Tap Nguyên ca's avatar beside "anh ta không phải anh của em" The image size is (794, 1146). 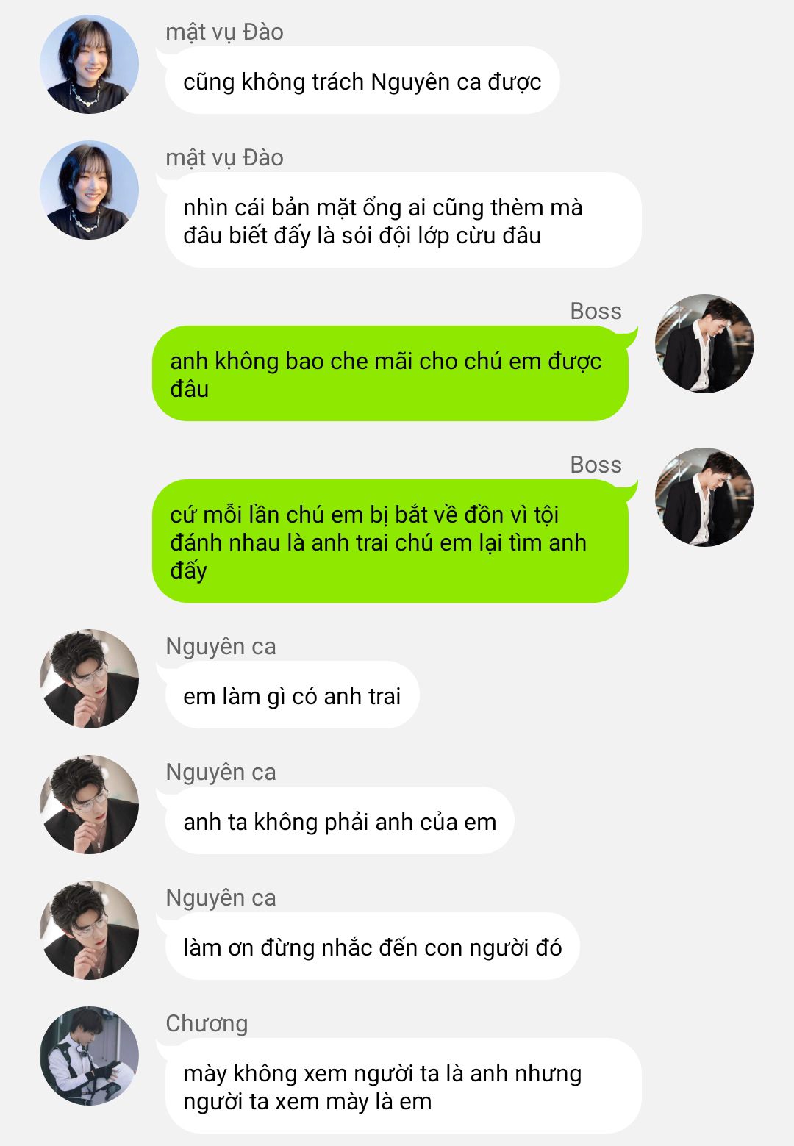(x=89, y=804)
